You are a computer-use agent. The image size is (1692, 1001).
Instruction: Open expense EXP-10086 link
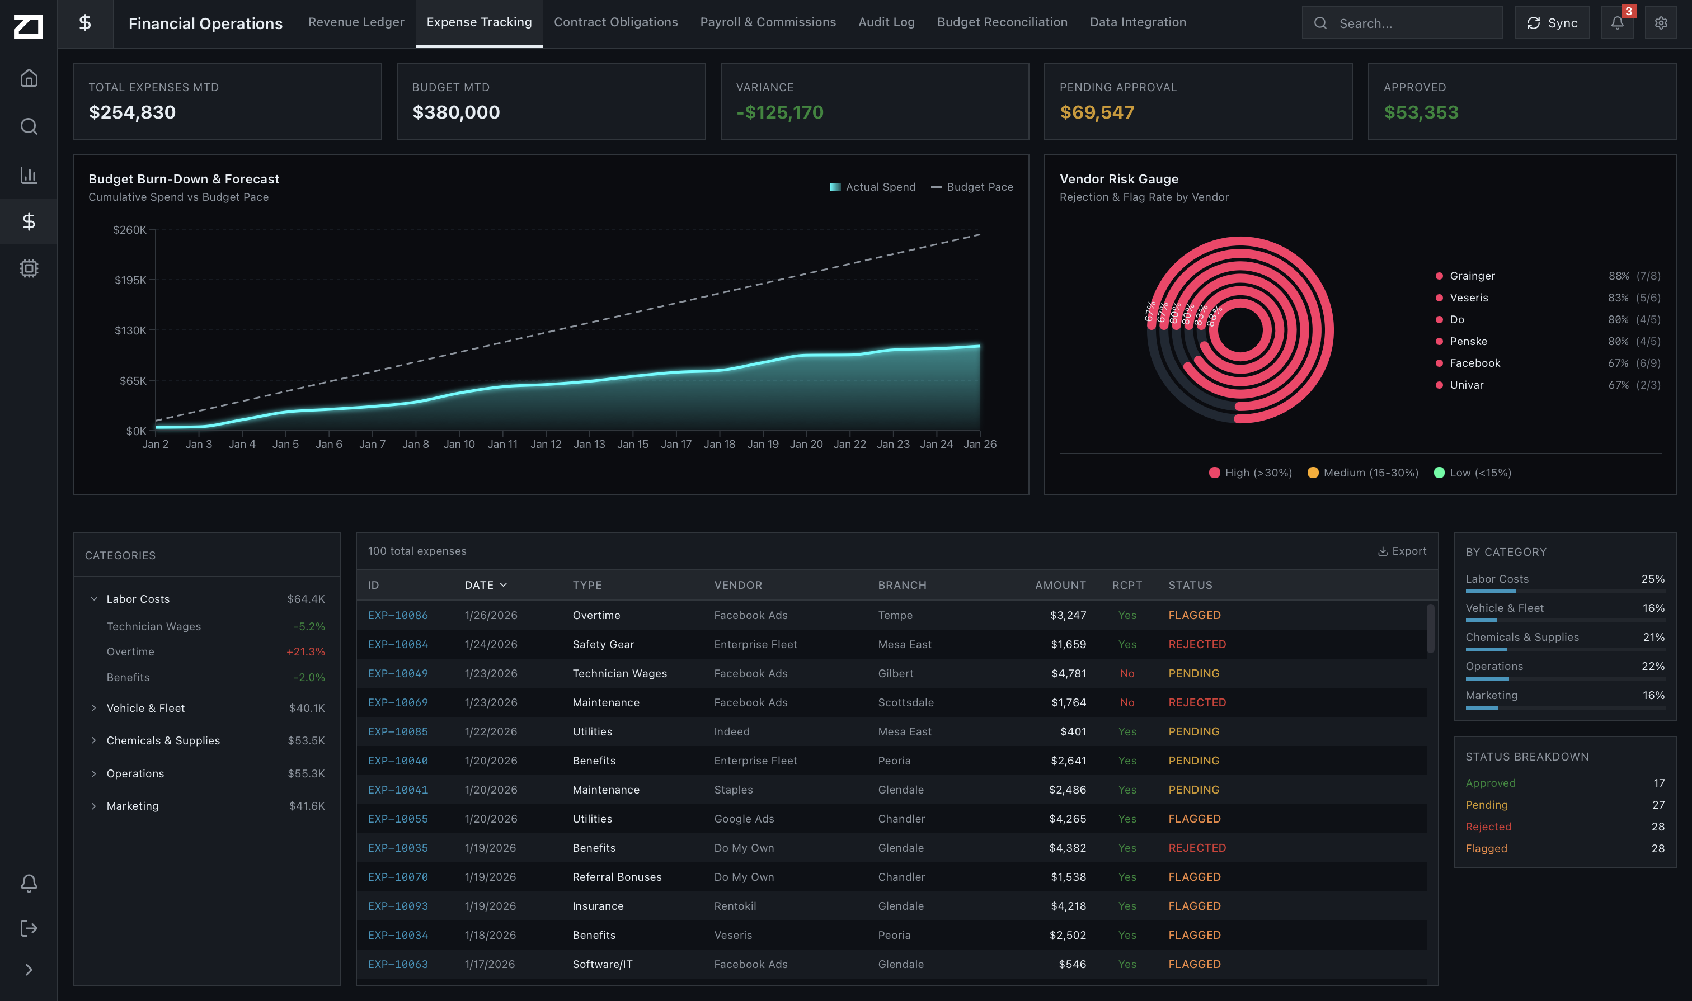tap(398, 615)
